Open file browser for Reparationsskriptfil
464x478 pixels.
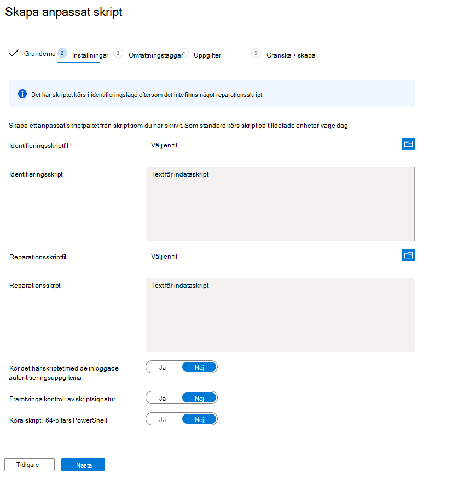pos(408,255)
